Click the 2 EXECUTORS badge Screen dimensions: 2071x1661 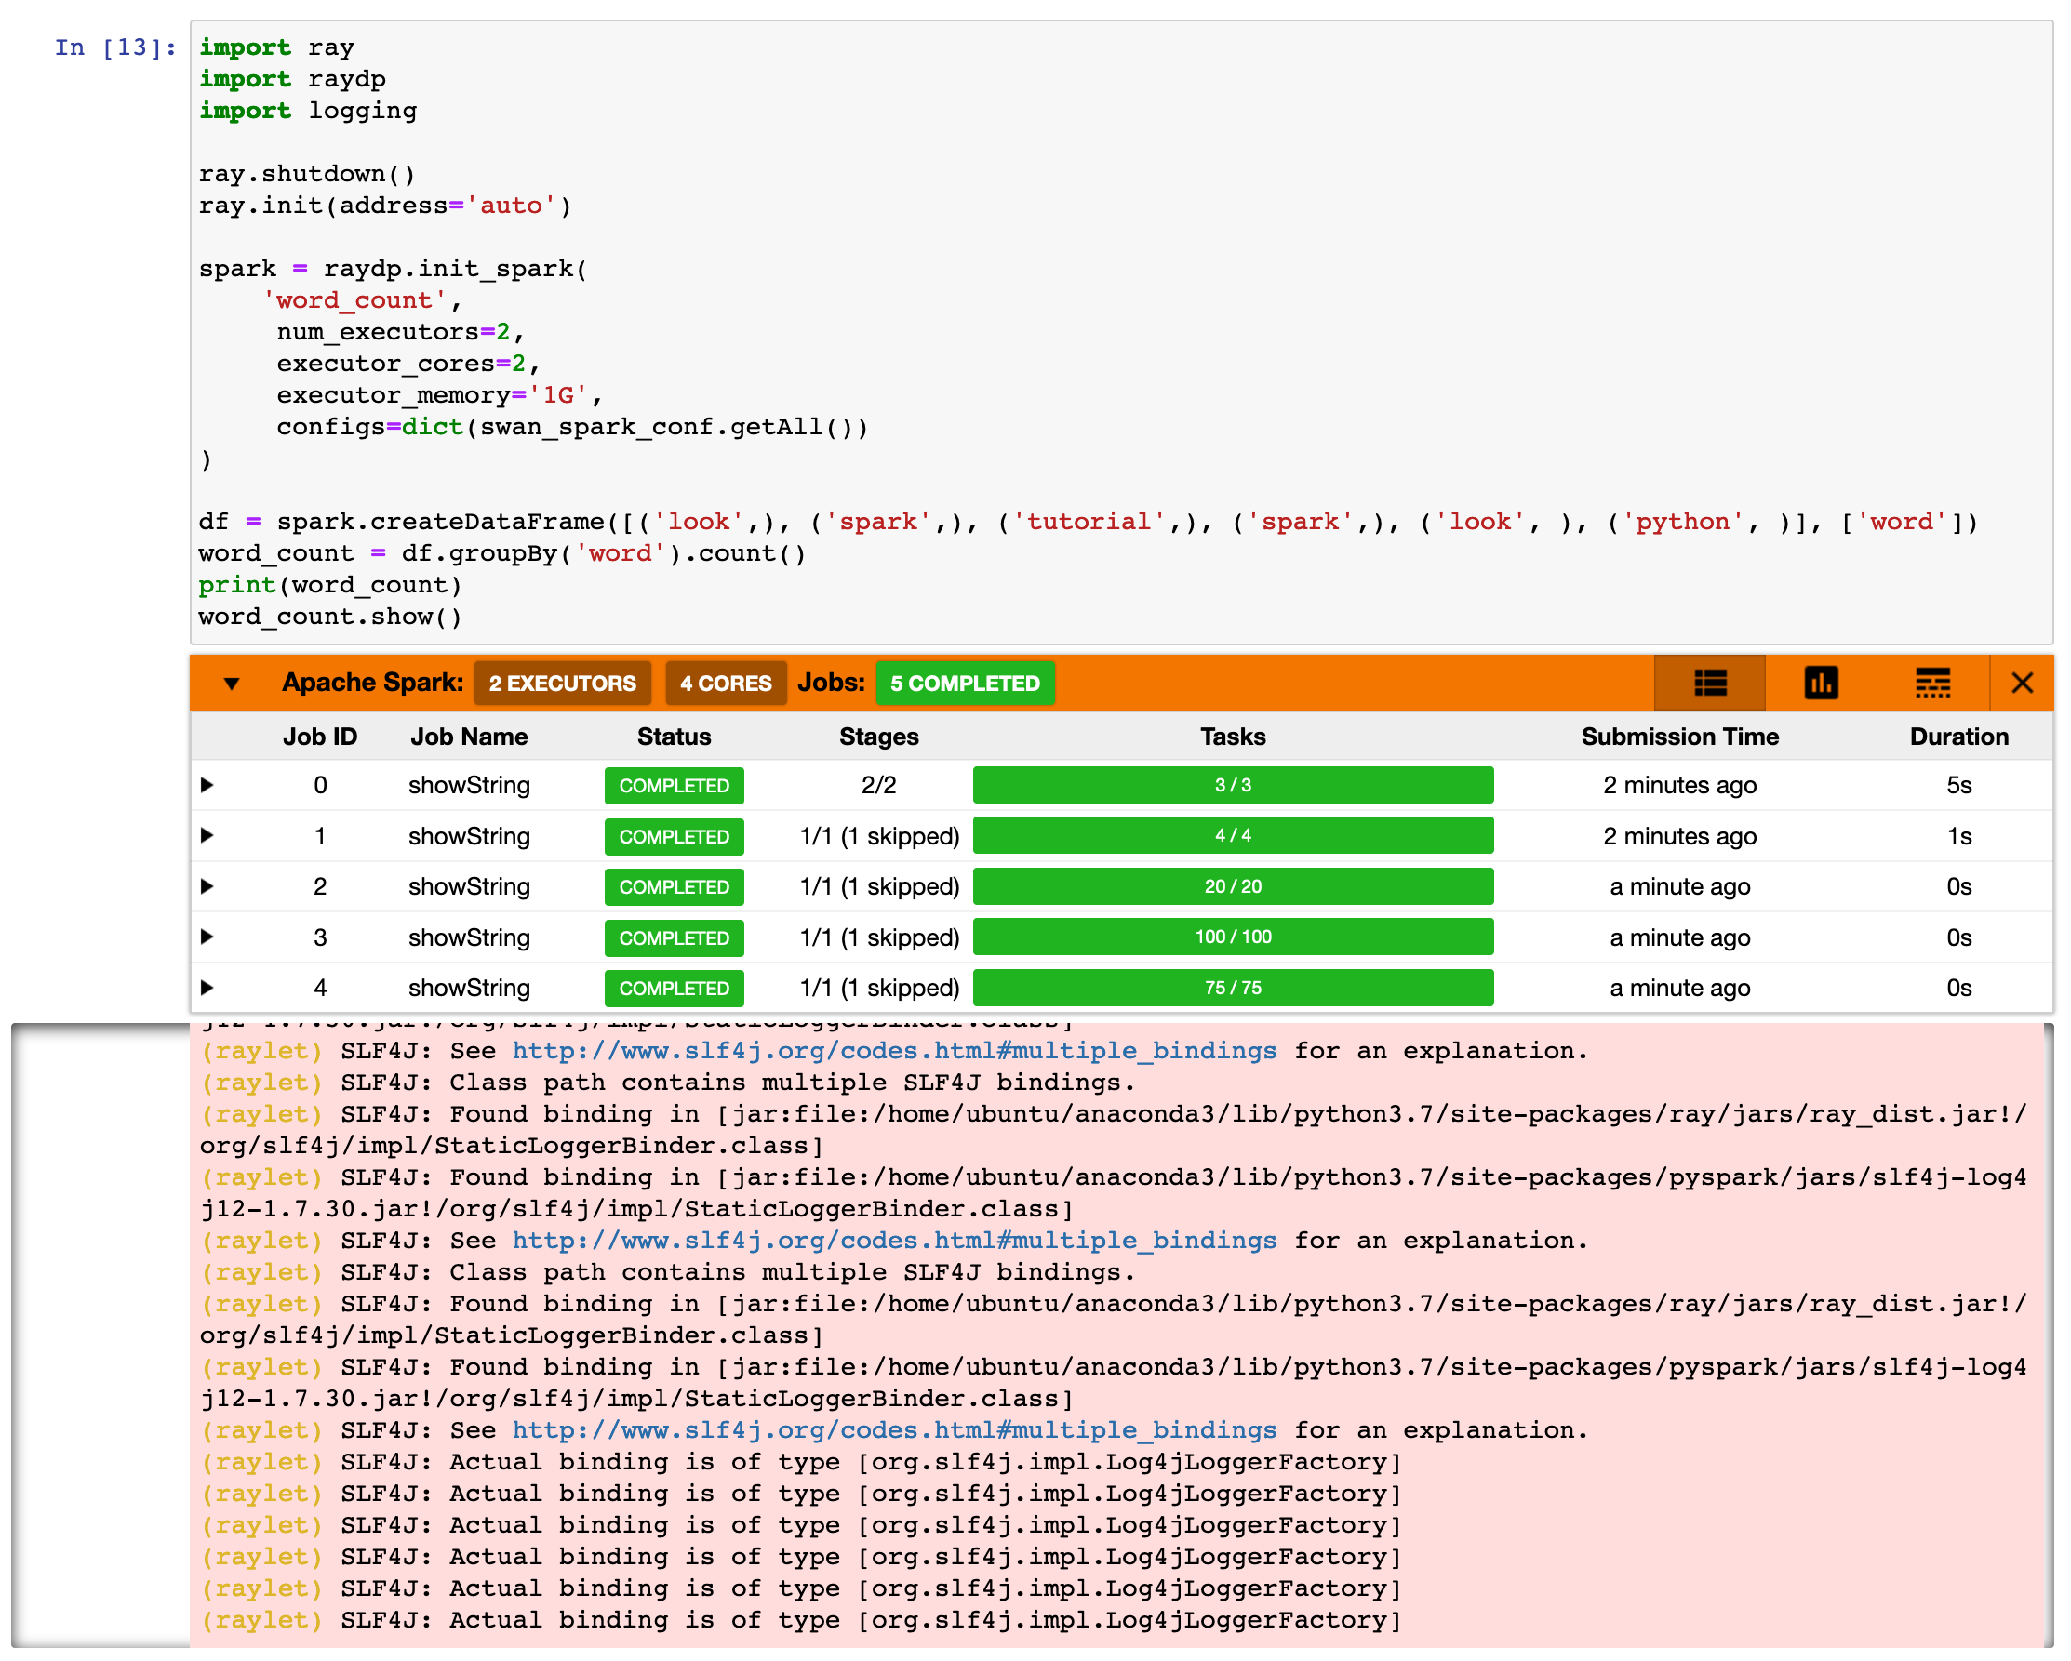562,684
